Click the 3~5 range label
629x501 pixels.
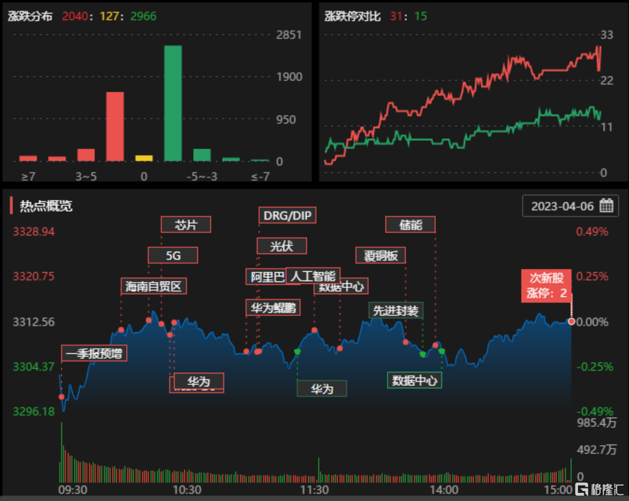click(86, 177)
